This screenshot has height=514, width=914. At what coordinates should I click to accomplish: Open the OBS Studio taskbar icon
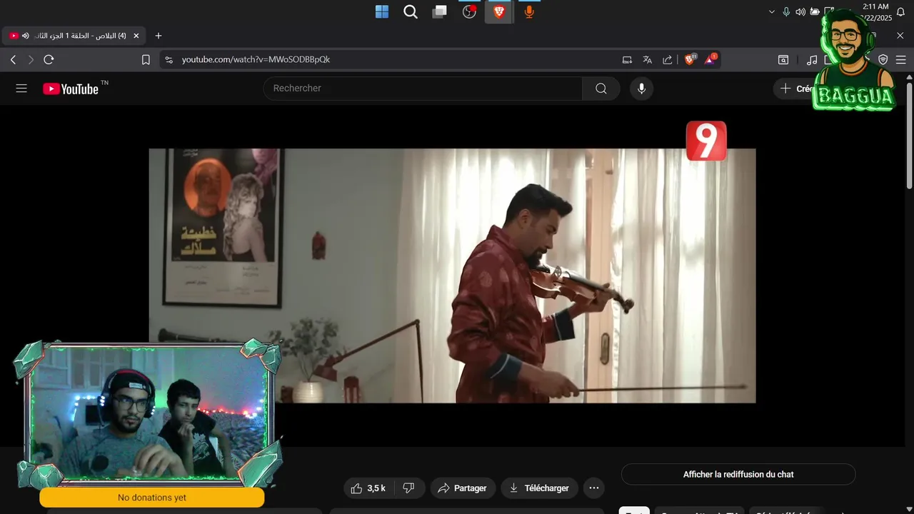pyautogui.click(x=469, y=11)
